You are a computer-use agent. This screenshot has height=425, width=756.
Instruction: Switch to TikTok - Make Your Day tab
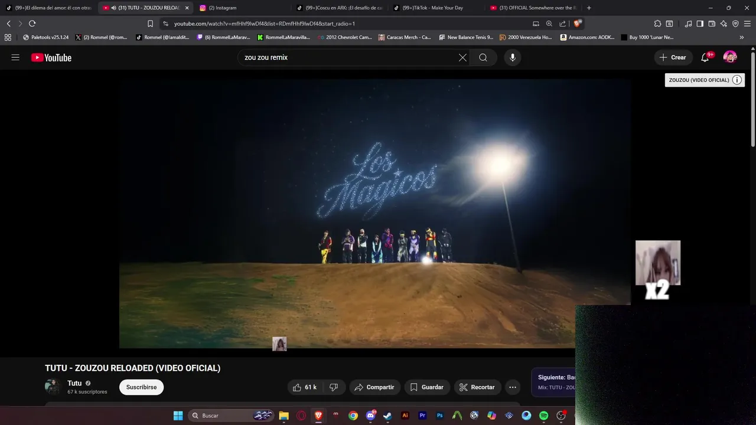(x=436, y=8)
